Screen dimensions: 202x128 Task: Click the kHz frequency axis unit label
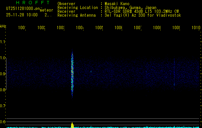coord(3,26)
